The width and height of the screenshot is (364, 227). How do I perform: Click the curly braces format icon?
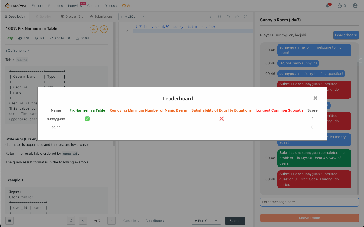(x=220, y=16)
